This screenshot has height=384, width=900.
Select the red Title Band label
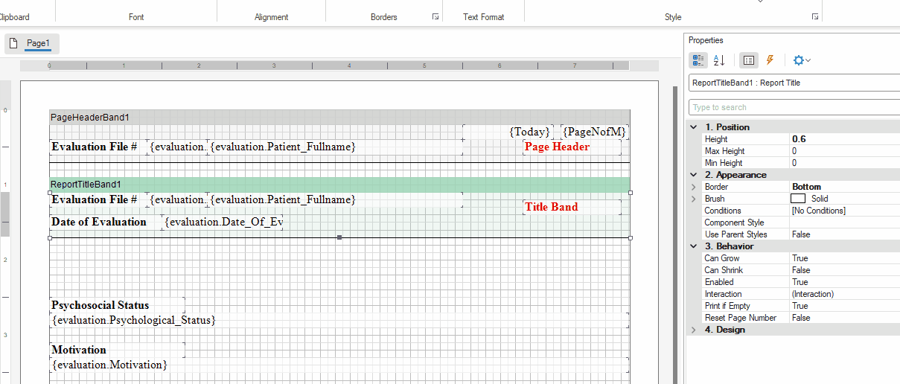coord(572,207)
